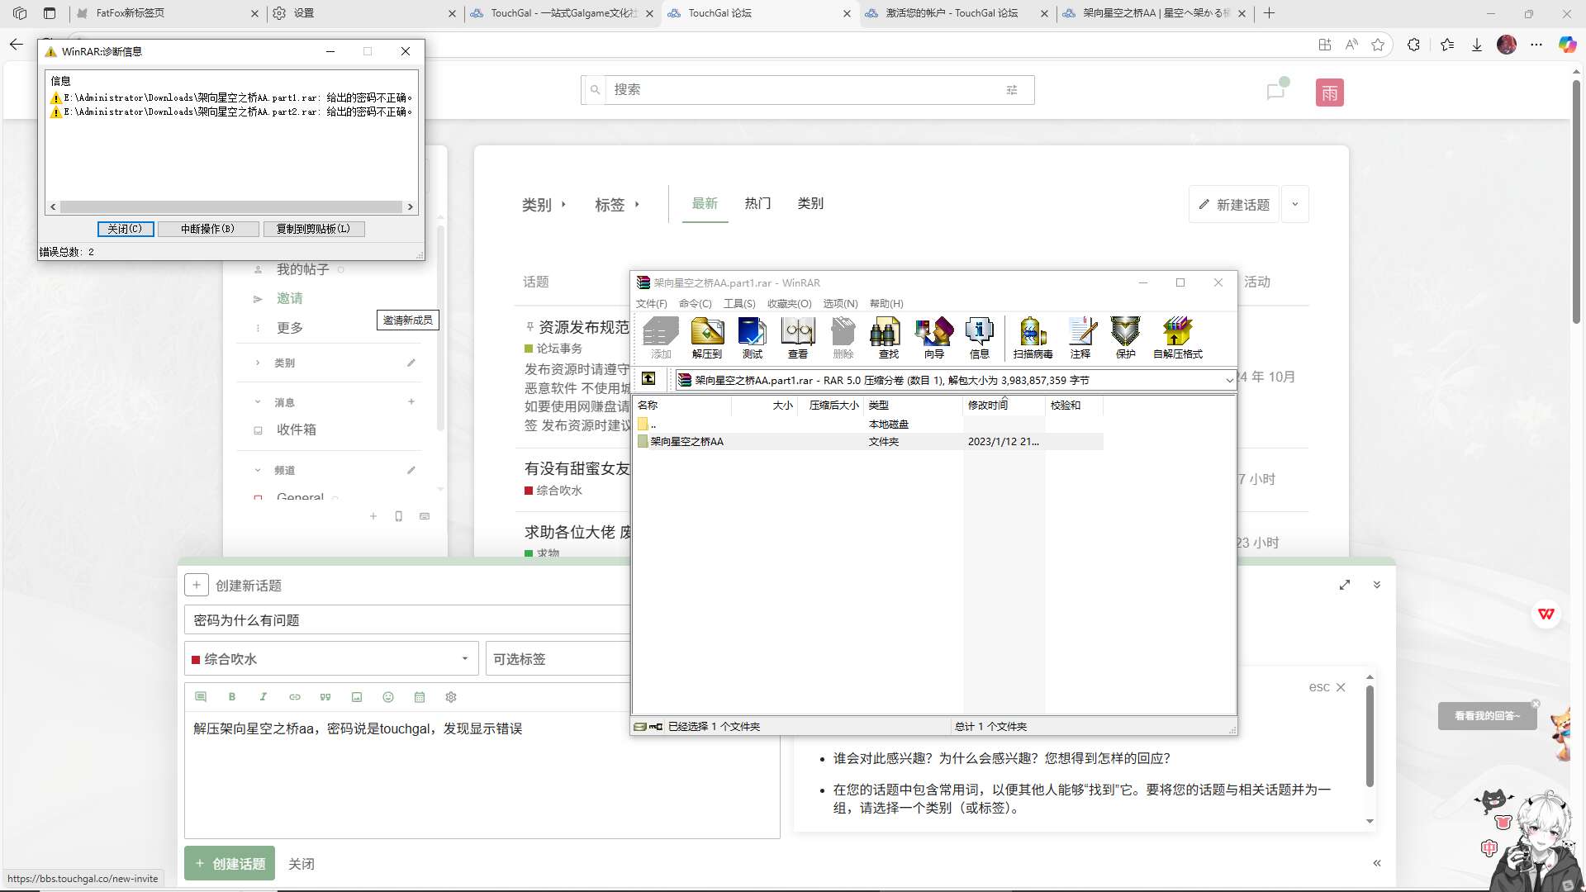Screen dimensions: 1586x892
Task: Click WinRAR Protect (保护) shield icon
Action: pyautogui.click(x=1126, y=338)
